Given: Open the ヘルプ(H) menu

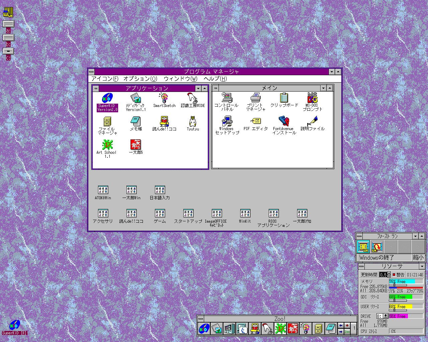Looking at the screenshot, I should click(215, 79).
